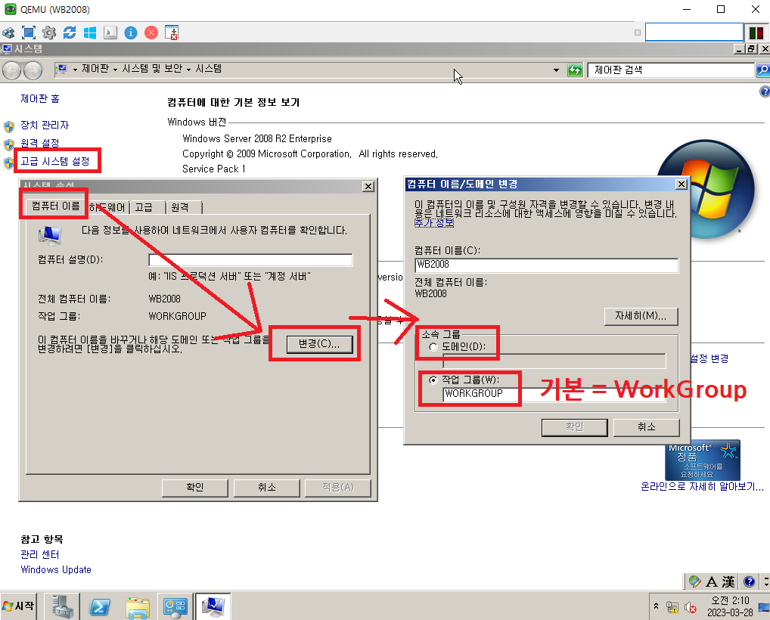Click the 변경(C)... button
This screenshot has width=770, height=620.
pyautogui.click(x=319, y=344)
